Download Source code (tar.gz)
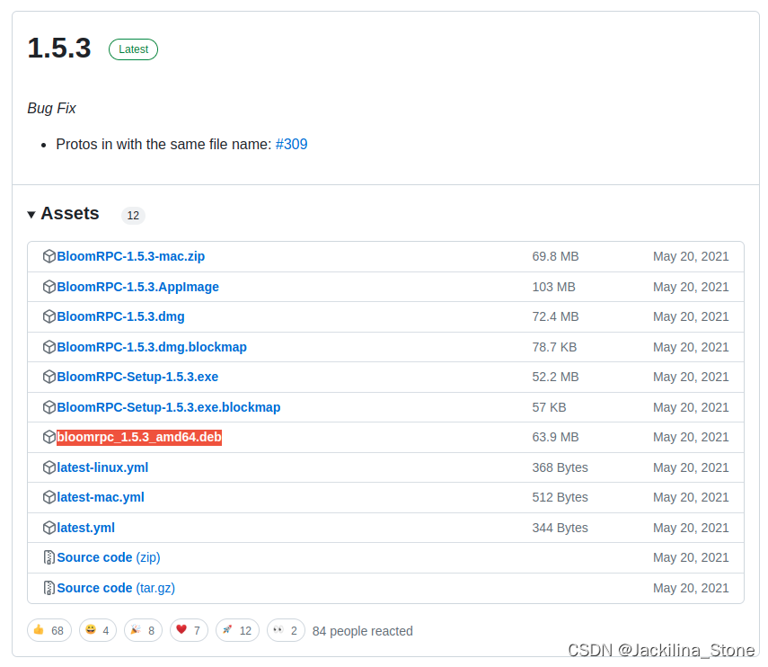This screenshot has width=768, height=667. (x=116, y=588)
